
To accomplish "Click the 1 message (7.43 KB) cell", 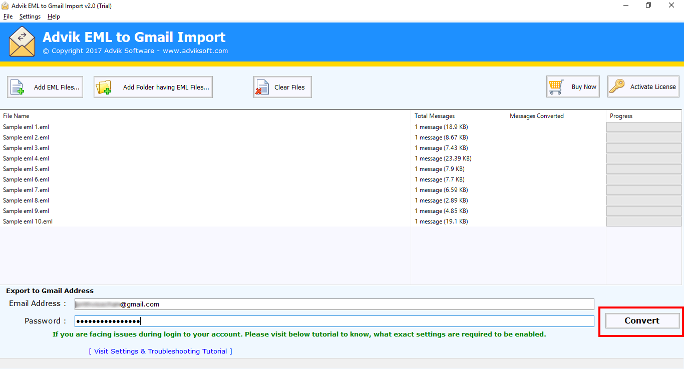I will tap(441, 148).
